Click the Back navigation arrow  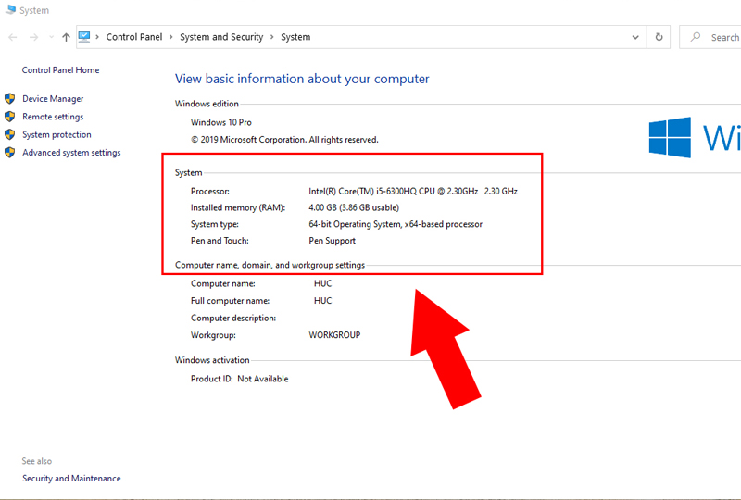pos(12,37)
